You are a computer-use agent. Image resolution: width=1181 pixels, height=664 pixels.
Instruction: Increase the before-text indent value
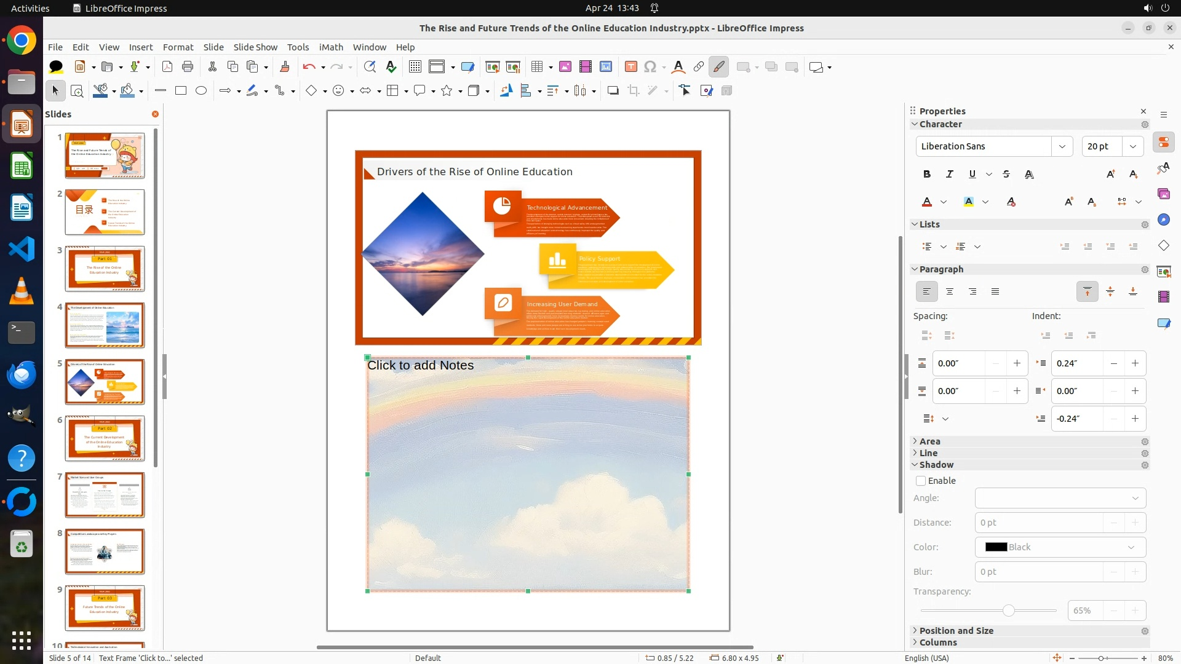click(x=1135, y=363)
